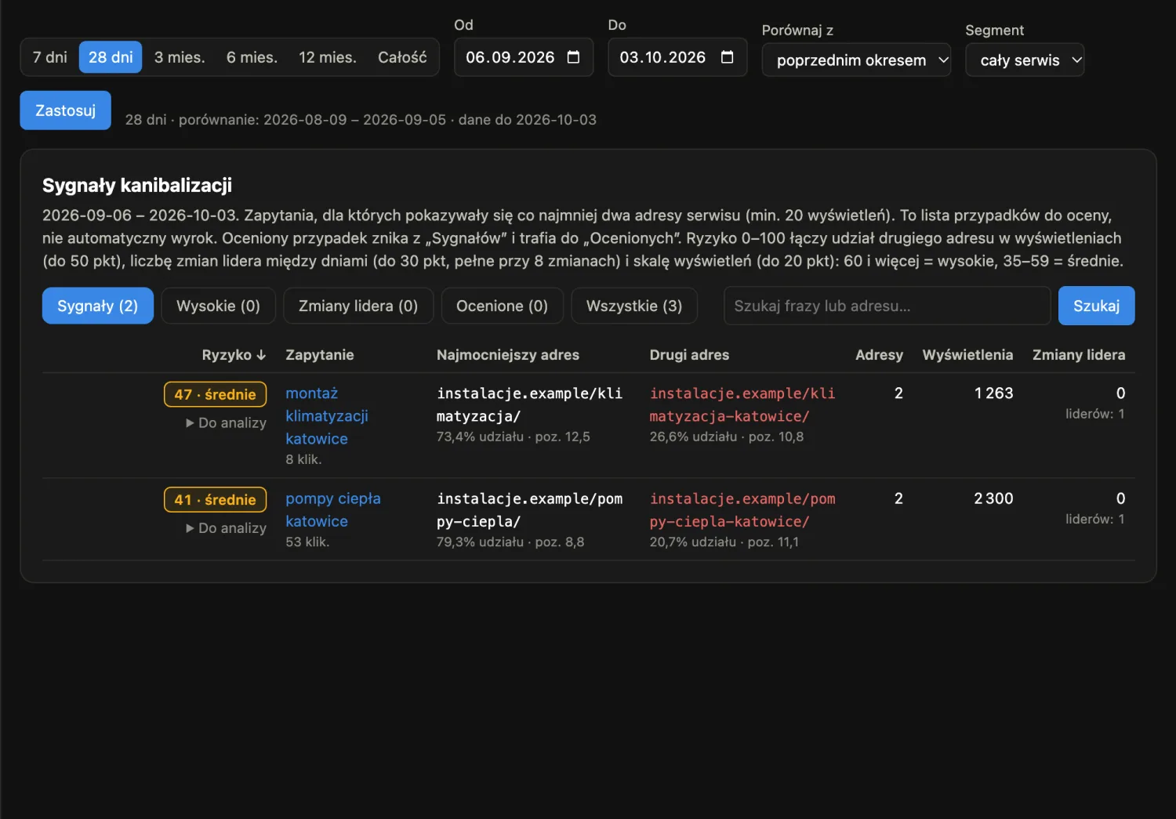Open the Segment cały serwis dropdown
The width and height of the screenshot is (1176, 819).
(1025, 60)
